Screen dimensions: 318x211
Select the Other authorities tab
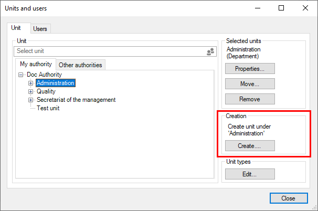click(x=81, y=65)
